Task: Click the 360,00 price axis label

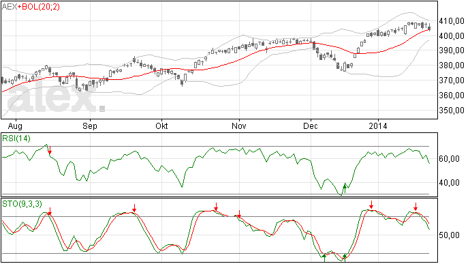Action: pyautogui.click(x=452, y=96)
